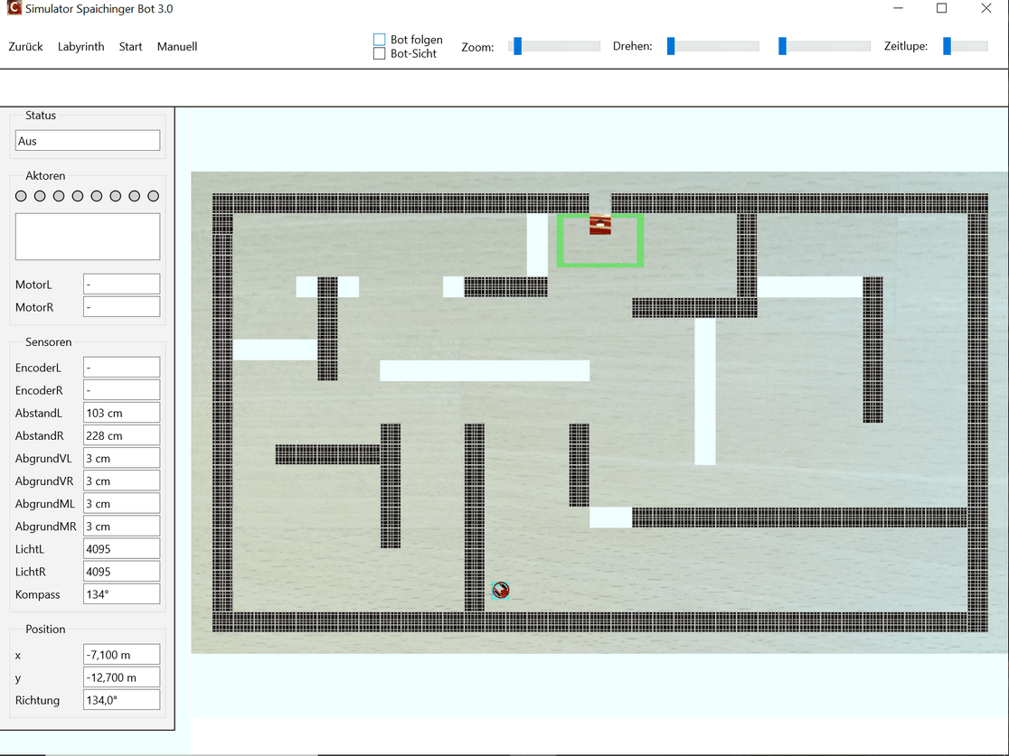This screenshot has width=1009, height=756.
Task: Click the first Aktoren LED indicator
Action: tap(22, 196)
